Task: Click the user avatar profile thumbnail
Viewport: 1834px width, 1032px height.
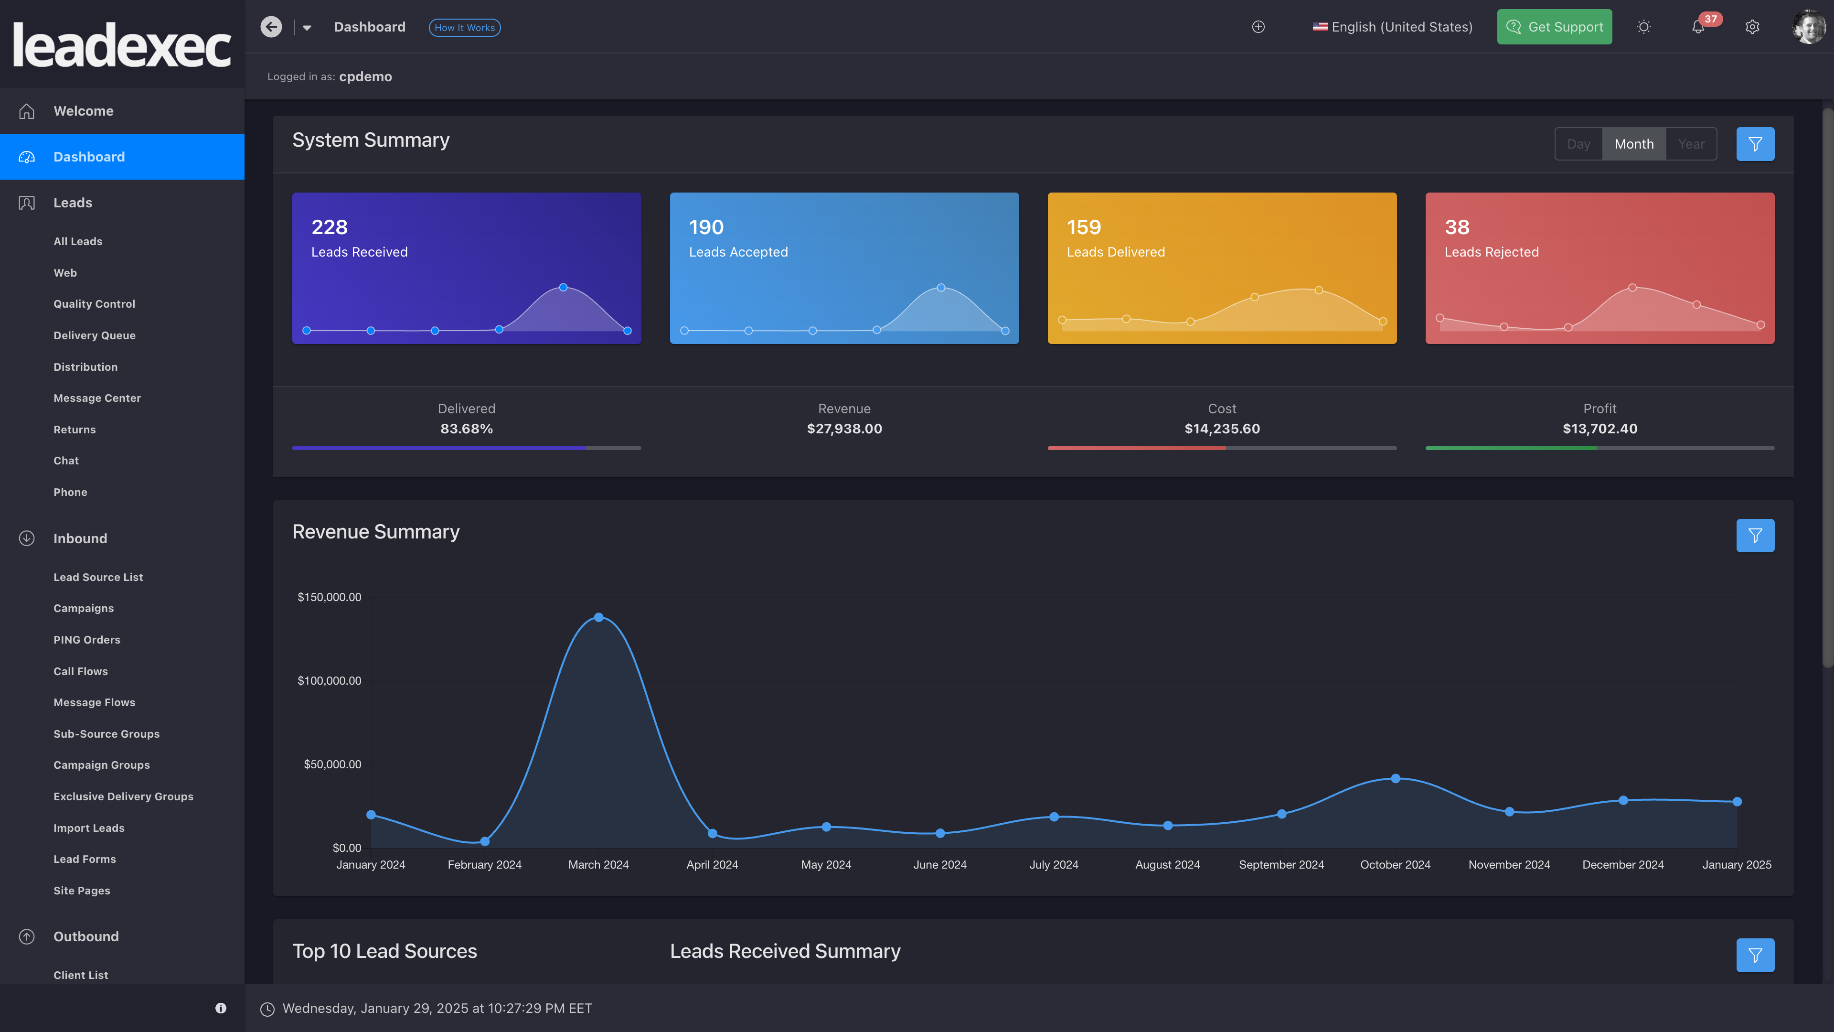Action: [1808, 26]
